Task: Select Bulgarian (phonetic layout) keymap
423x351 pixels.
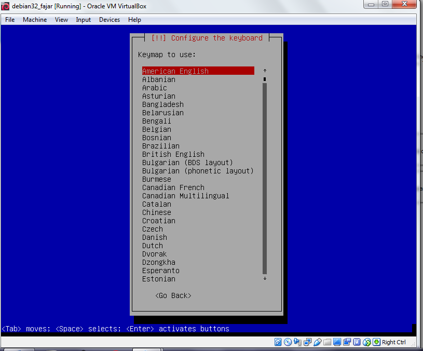Action: pos(198,171)
